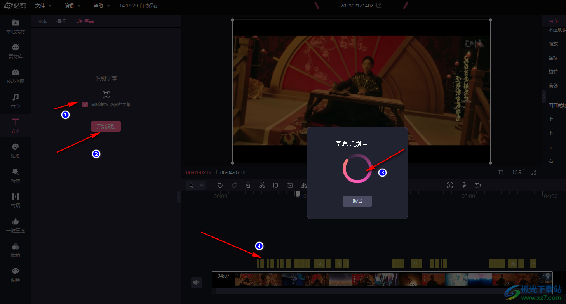Click the 缩放 property label

coord(553,44)
